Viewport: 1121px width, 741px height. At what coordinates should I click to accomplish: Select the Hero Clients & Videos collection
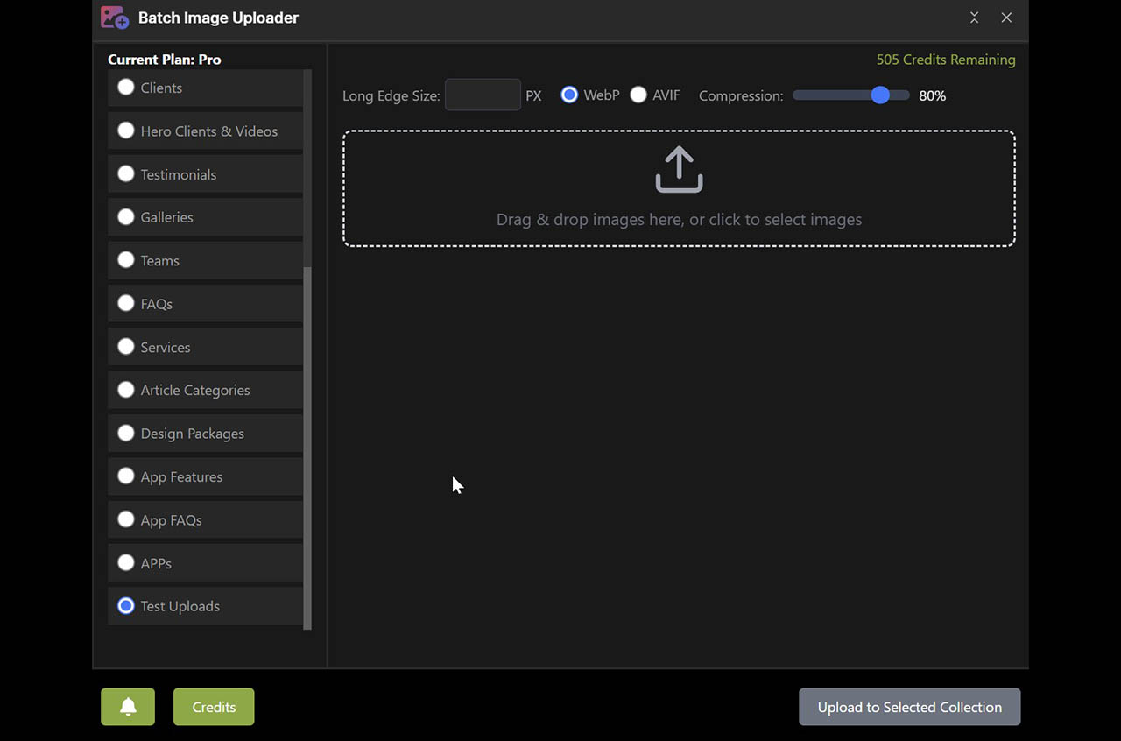click(205, 131)
